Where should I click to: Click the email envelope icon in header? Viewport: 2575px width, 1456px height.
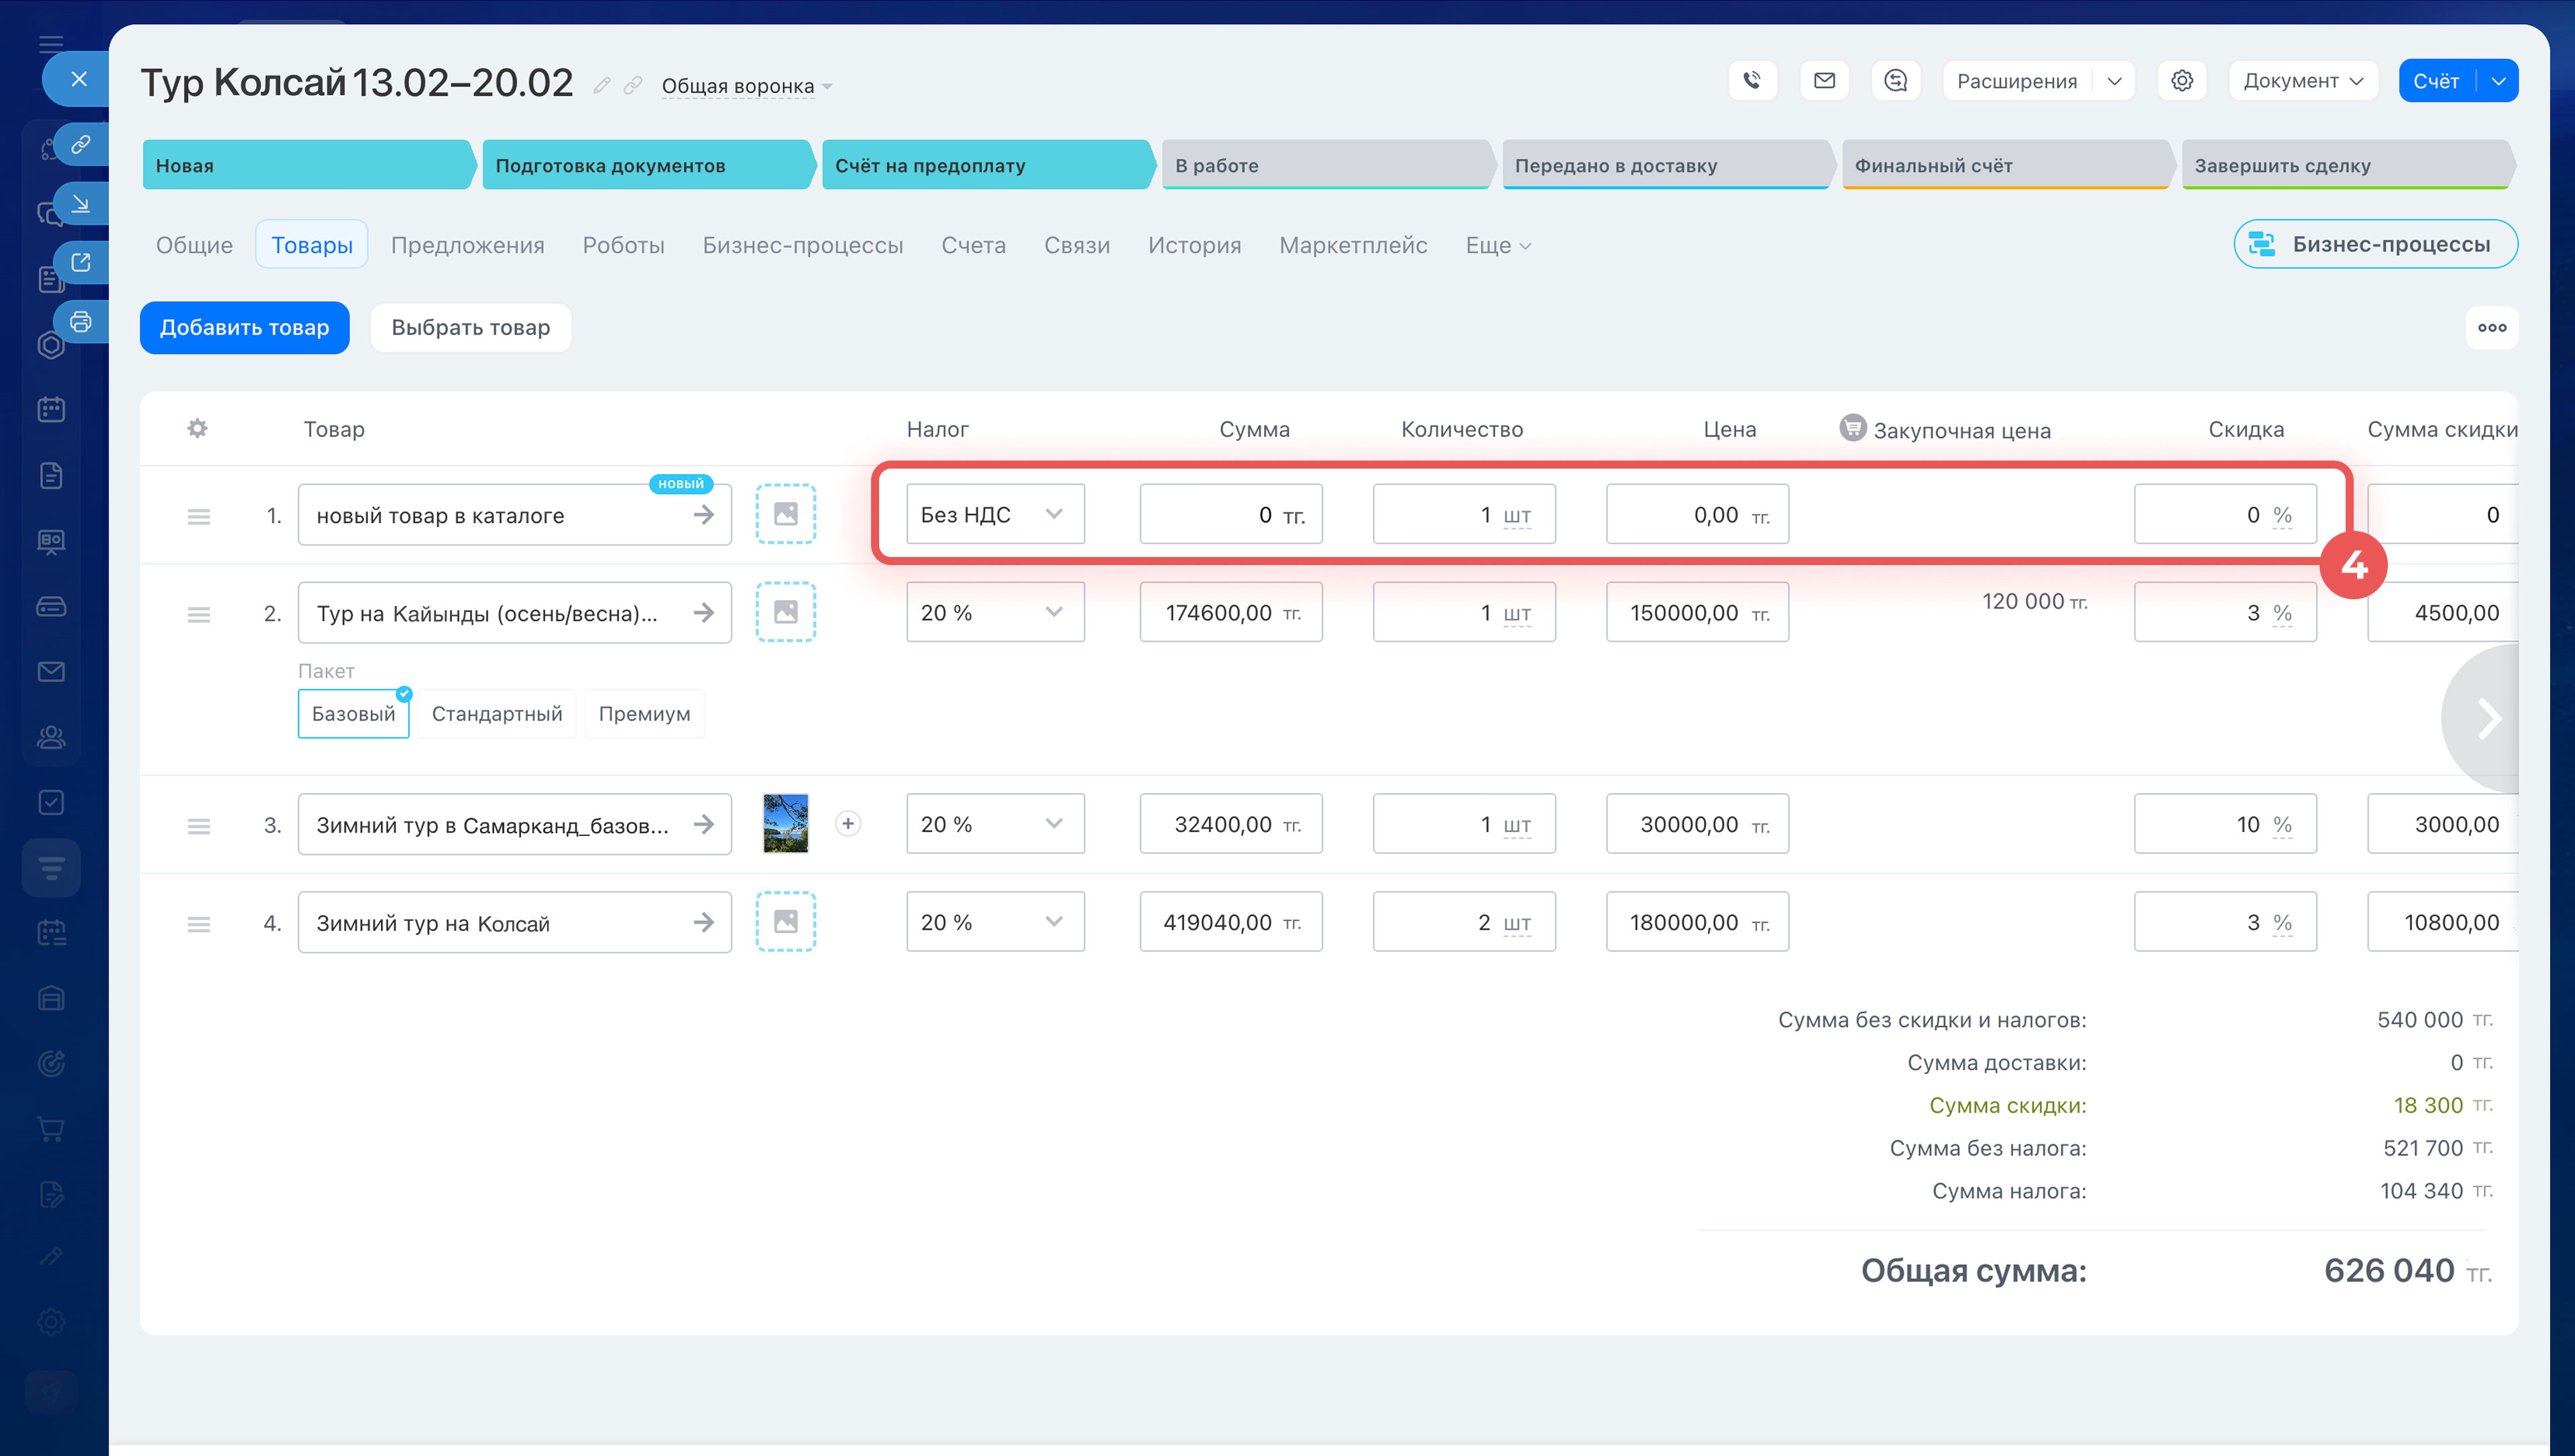[1824, 81]
